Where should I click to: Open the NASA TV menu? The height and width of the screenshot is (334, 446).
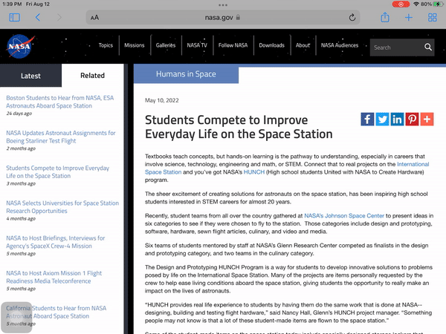pos(197,45)
